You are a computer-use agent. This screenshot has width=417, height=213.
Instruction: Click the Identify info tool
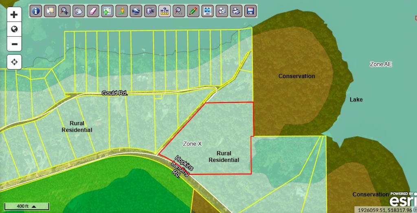click(36, 11)
